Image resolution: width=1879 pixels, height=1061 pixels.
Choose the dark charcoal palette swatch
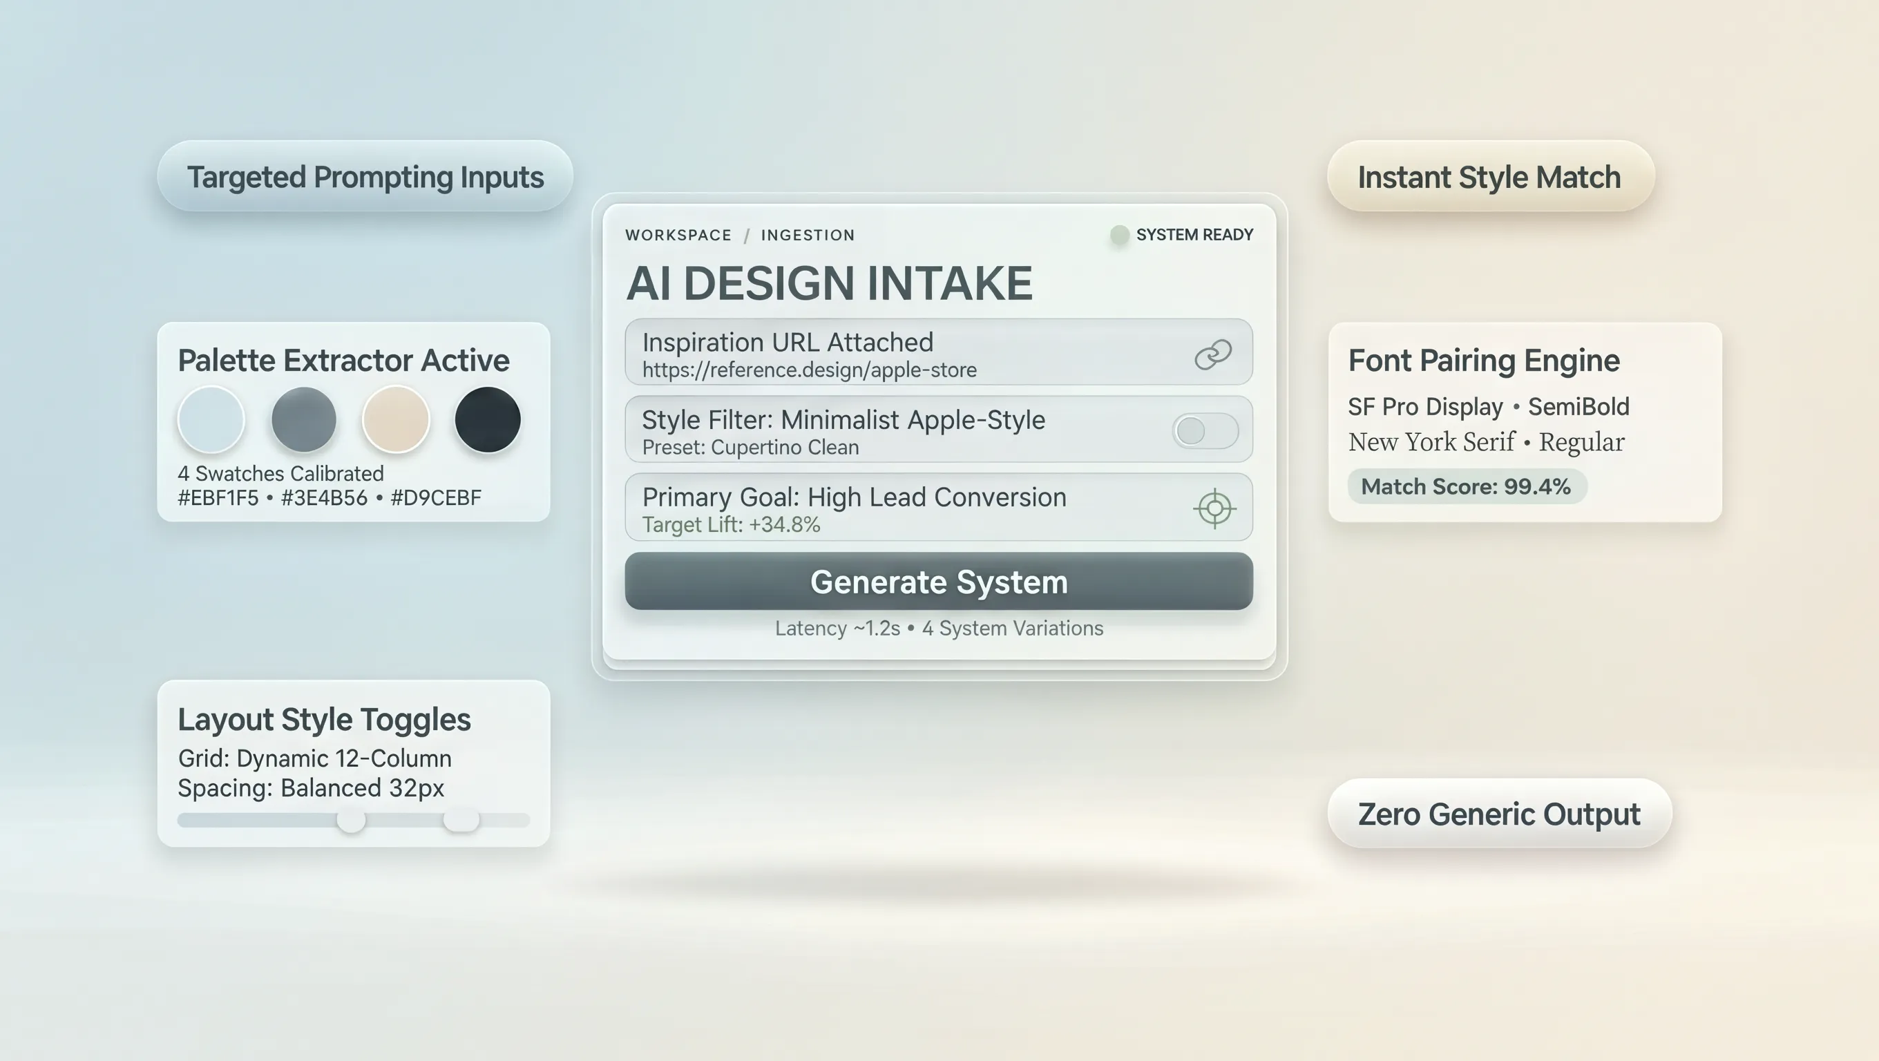pyautogui.click(x=487, y=420)
